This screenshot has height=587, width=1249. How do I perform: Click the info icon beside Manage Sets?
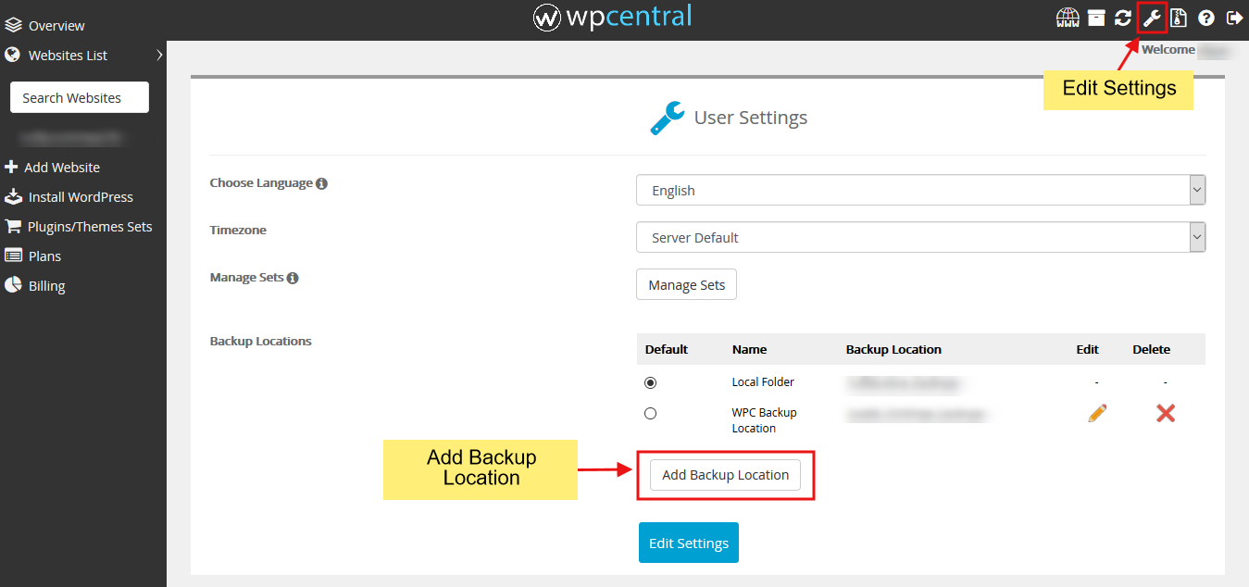pyautogui.click(x=293, y=278)
